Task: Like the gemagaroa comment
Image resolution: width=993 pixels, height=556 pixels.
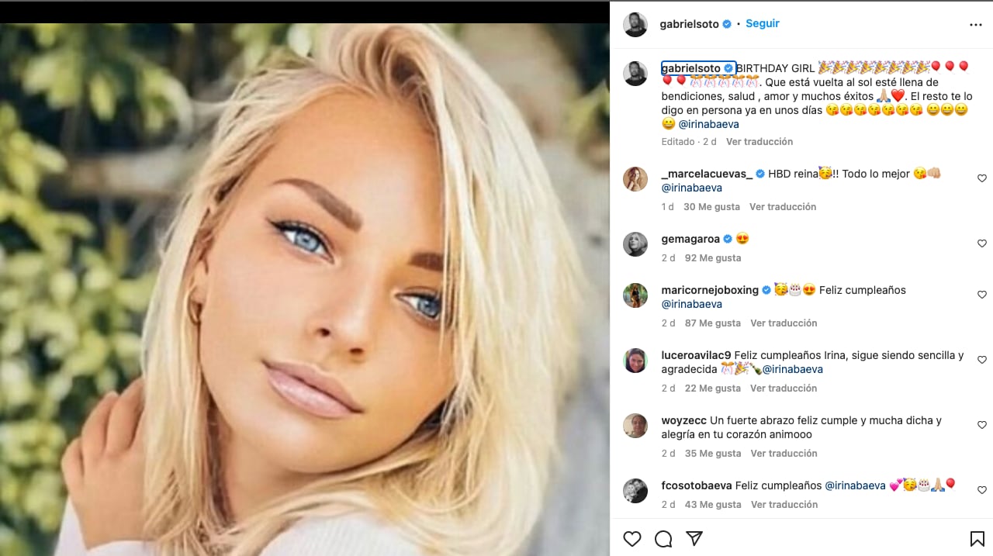Action: (981, 243)
